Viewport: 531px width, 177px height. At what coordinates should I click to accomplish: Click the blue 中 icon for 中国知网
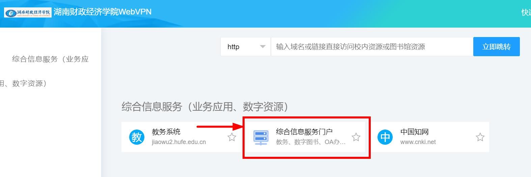pyautogui.click(x=385, y=137)
